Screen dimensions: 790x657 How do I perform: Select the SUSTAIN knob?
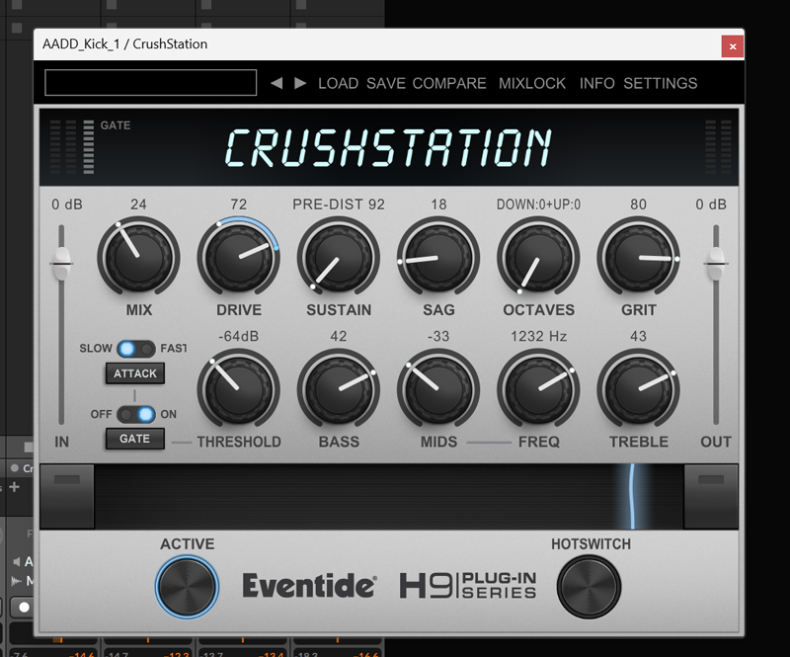[x=339, y=258]
